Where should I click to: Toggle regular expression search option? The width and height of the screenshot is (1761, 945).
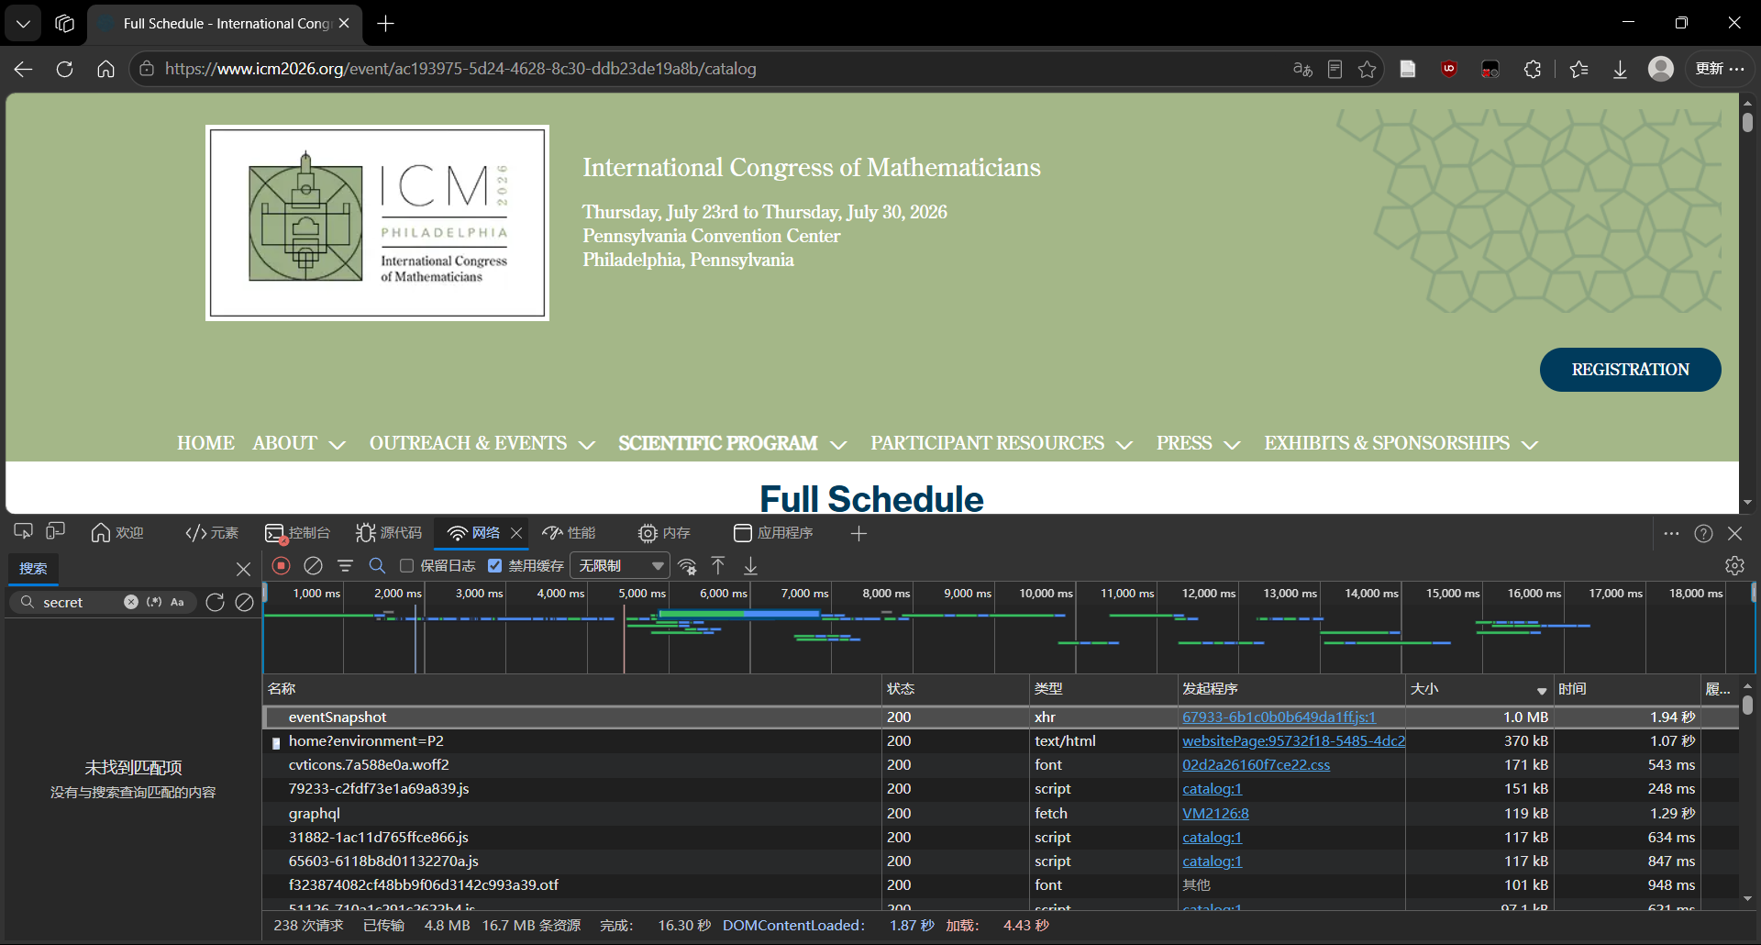pos(154,602)
